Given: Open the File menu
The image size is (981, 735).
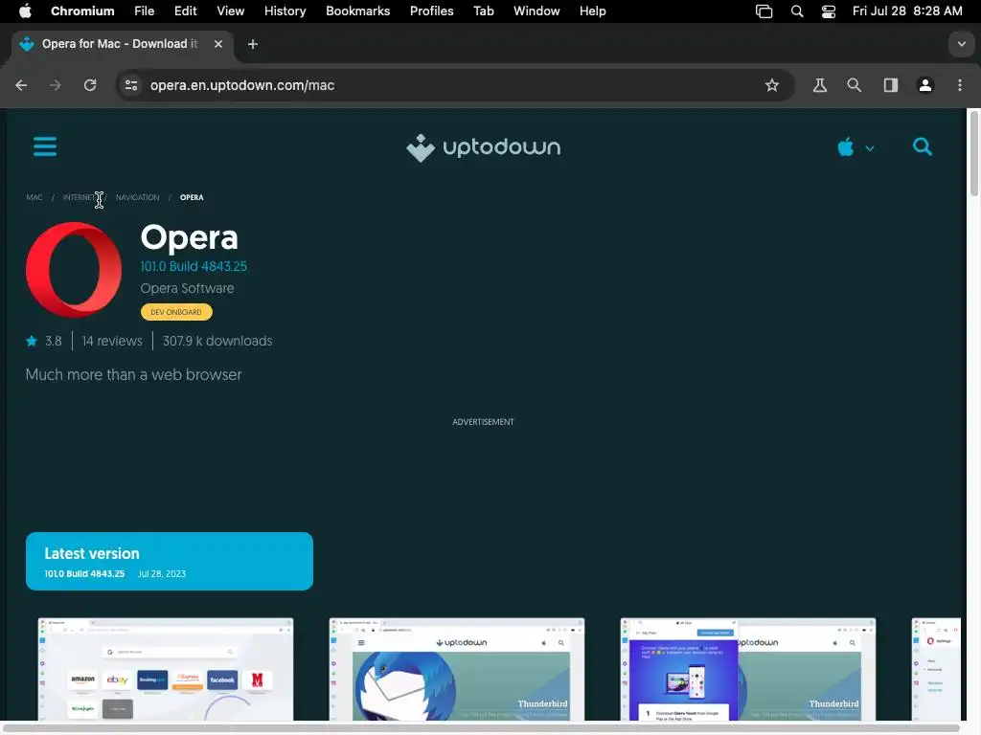Looking at the screenshot, I should (144, 11).
